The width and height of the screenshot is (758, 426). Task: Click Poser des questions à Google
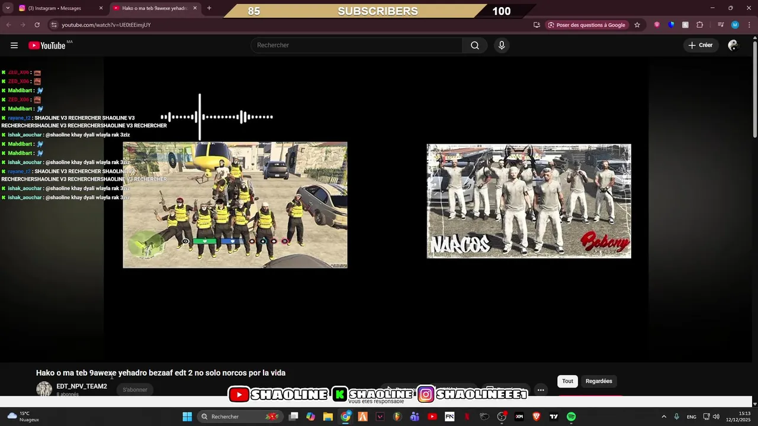[586, 25]
